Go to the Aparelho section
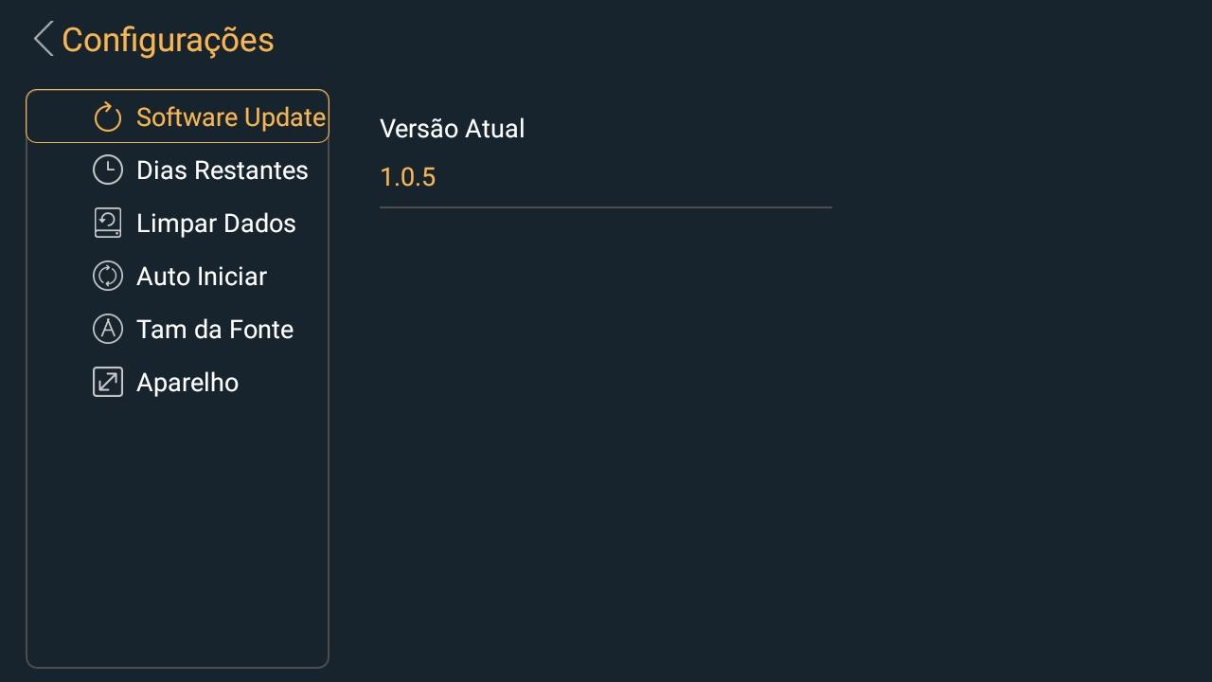The height and width of the screenshot is (682, 1212). tap(187, 383)
